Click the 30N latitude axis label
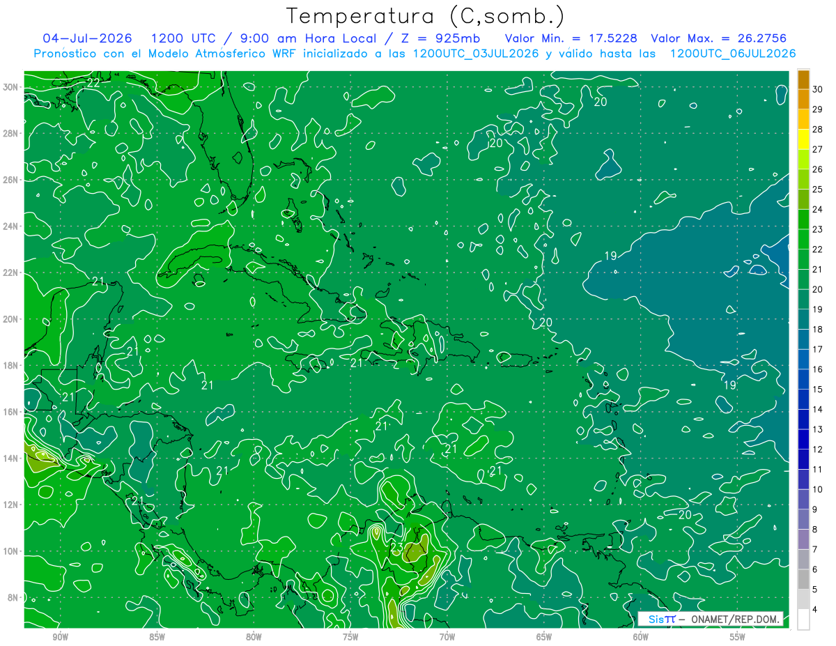Image resolution: width=836 pixels, height=646 pixels. pos(12,87)
